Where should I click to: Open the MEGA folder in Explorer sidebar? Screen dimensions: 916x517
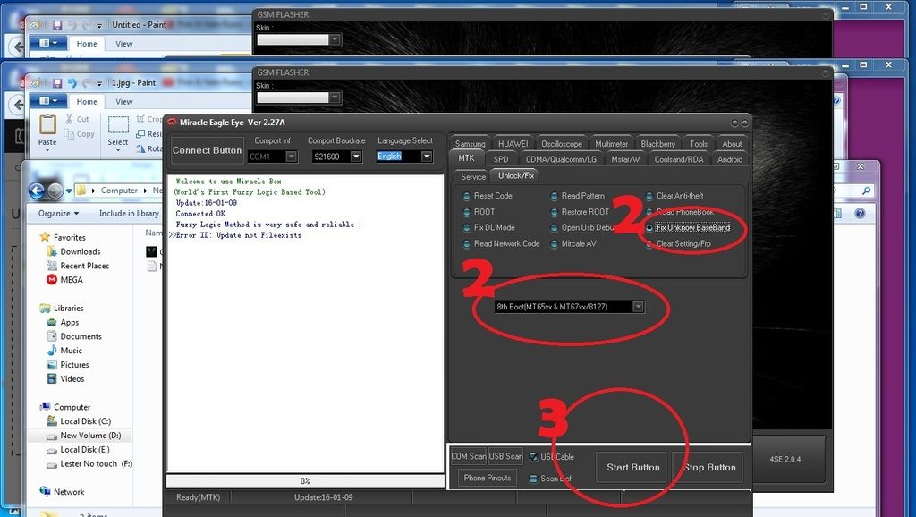coord(71,280)
